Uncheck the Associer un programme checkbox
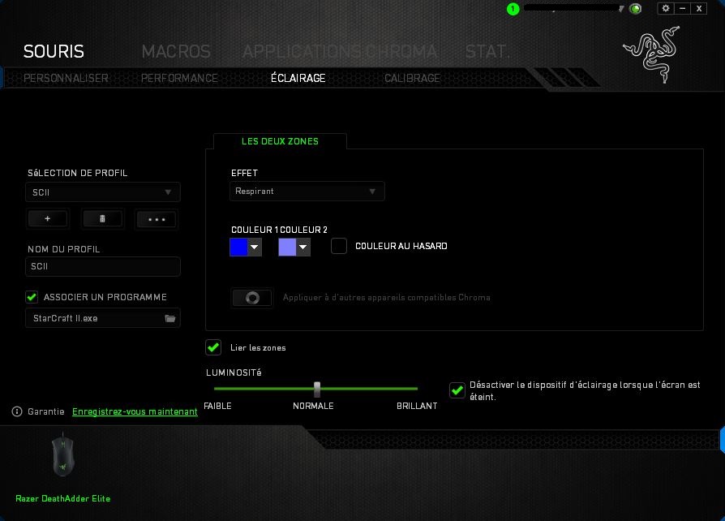This screenshot has height=521, width=725. 32,297
